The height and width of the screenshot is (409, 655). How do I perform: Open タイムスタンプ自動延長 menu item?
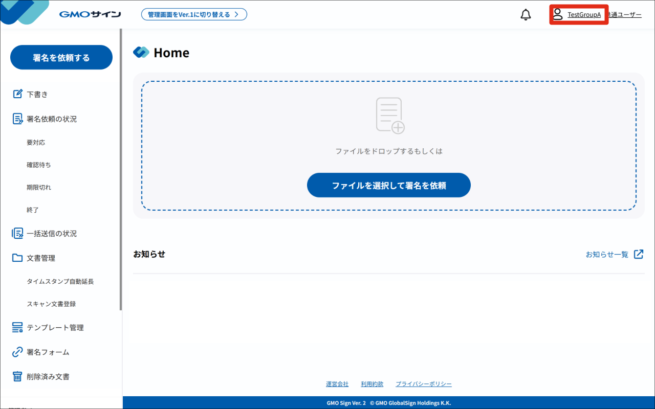click(60, 281)
